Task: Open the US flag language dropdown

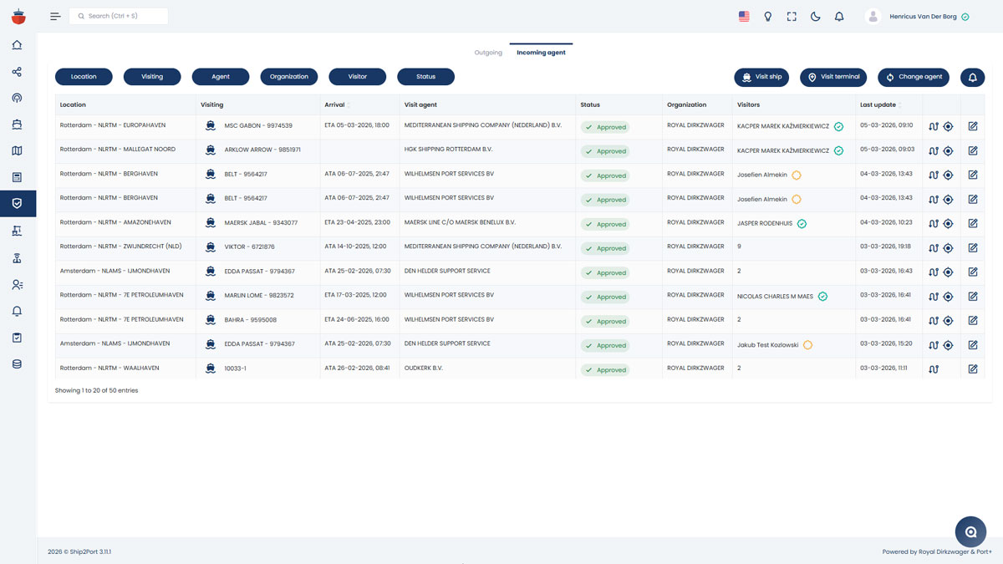Action: tap(743, 16)
